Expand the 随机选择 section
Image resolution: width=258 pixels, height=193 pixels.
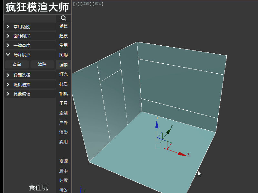[30, 85]
